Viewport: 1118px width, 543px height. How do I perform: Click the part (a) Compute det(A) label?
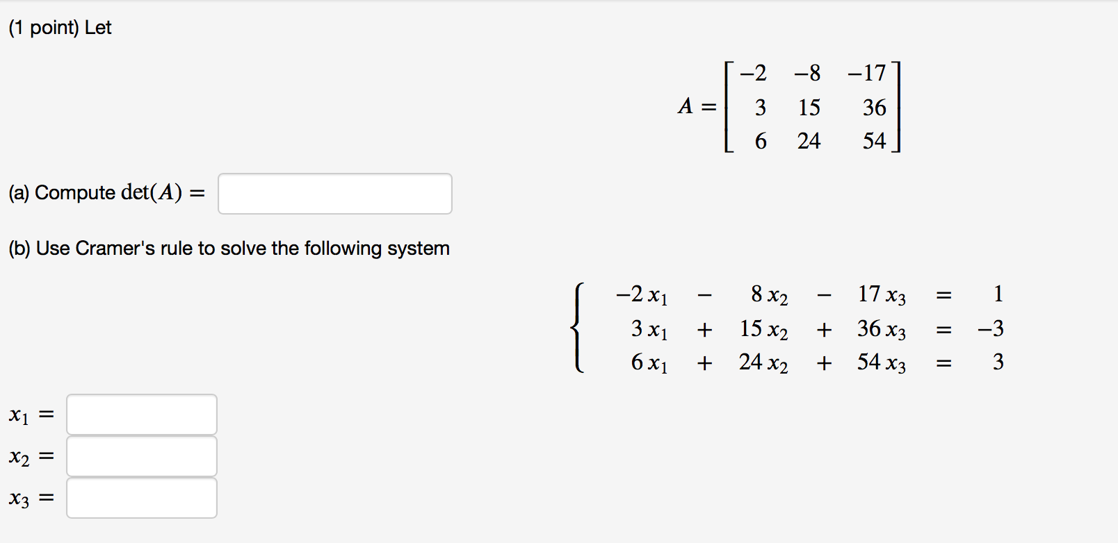coord(104,193)
